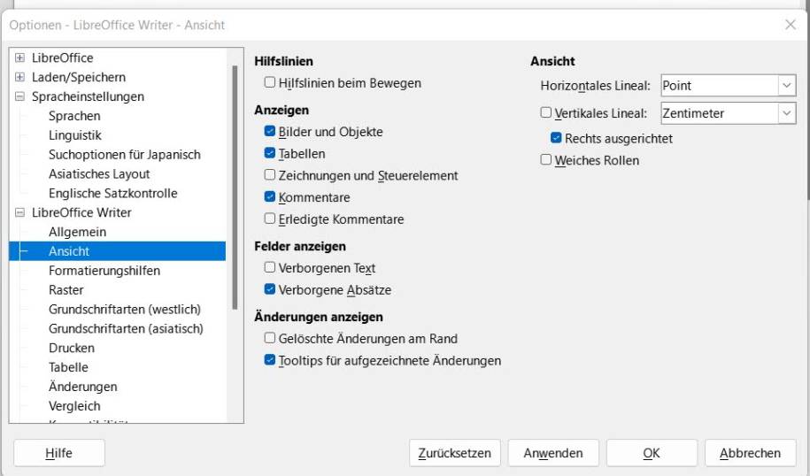Click the Anwenden button

[x=553, y=453]
